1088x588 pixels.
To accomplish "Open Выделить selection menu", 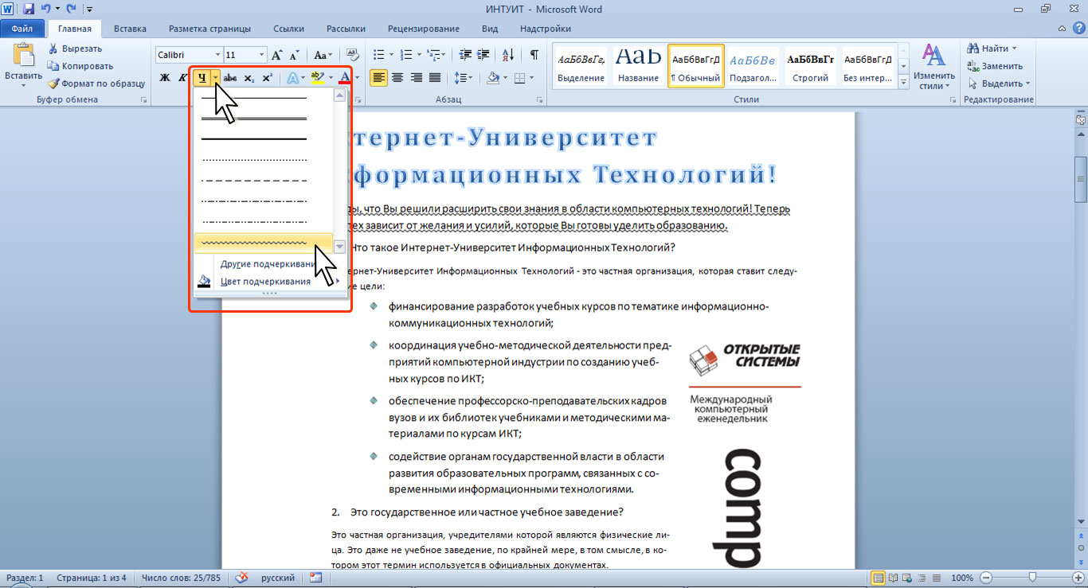I will (999, 84).
